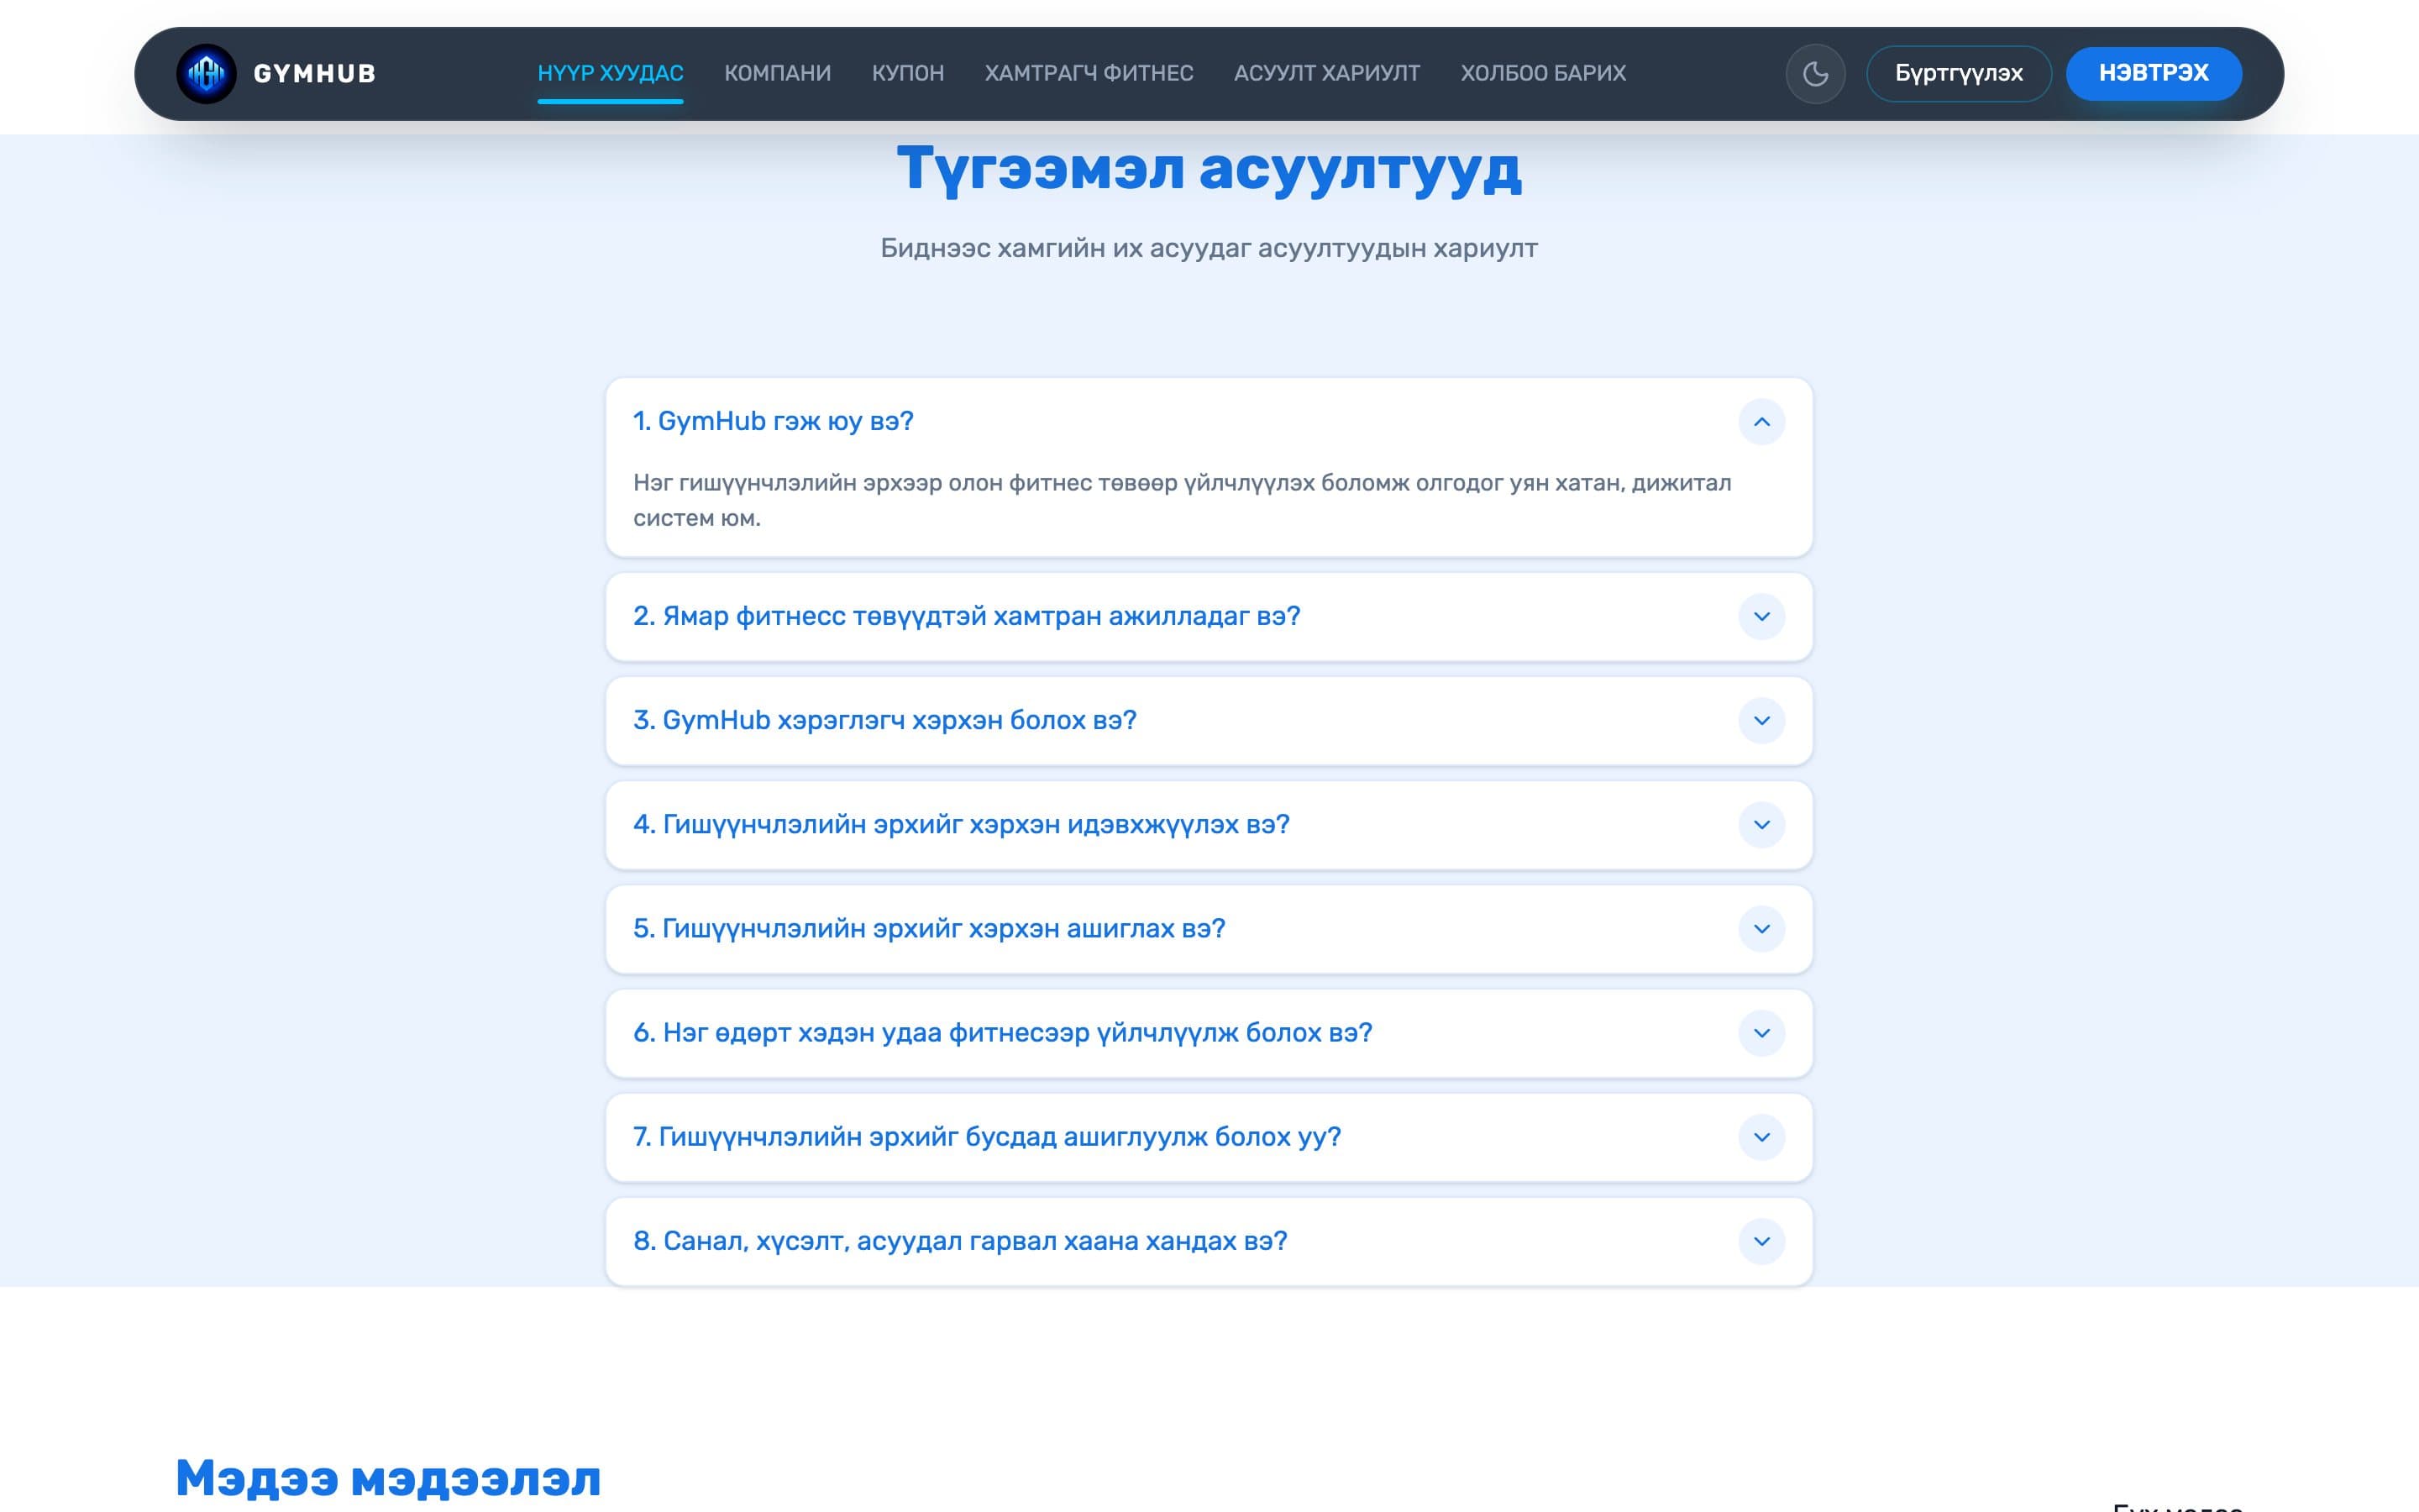Screen dimensions: 2419x1512
Task: Open the КУПОН menu item
Action: point(908,73)
